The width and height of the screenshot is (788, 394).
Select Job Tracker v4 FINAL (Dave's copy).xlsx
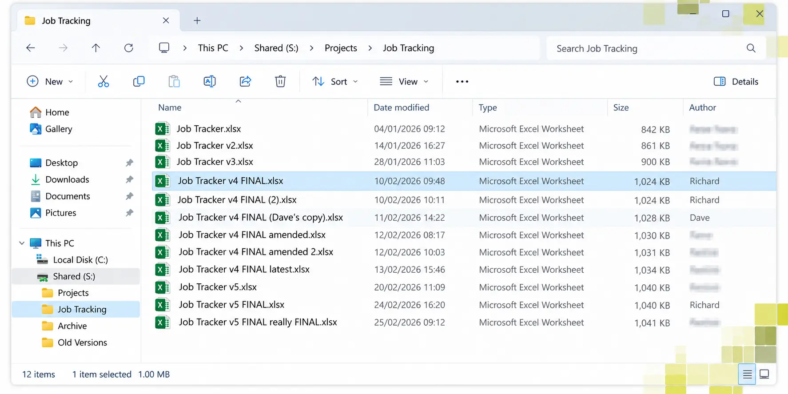[464, 218]
